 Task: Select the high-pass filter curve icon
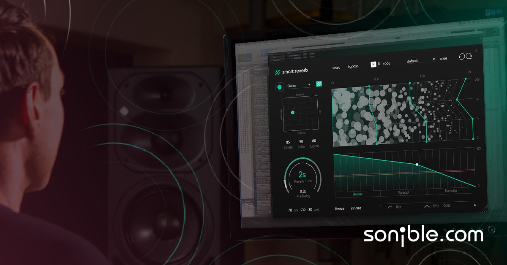(390, 207)
